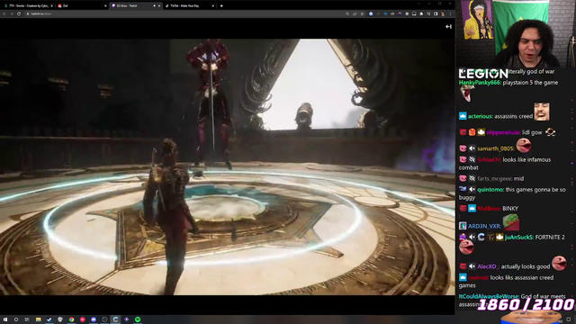Reload the current Twitch page
Viewport: 576px width, 324px height.
[19, 13]
